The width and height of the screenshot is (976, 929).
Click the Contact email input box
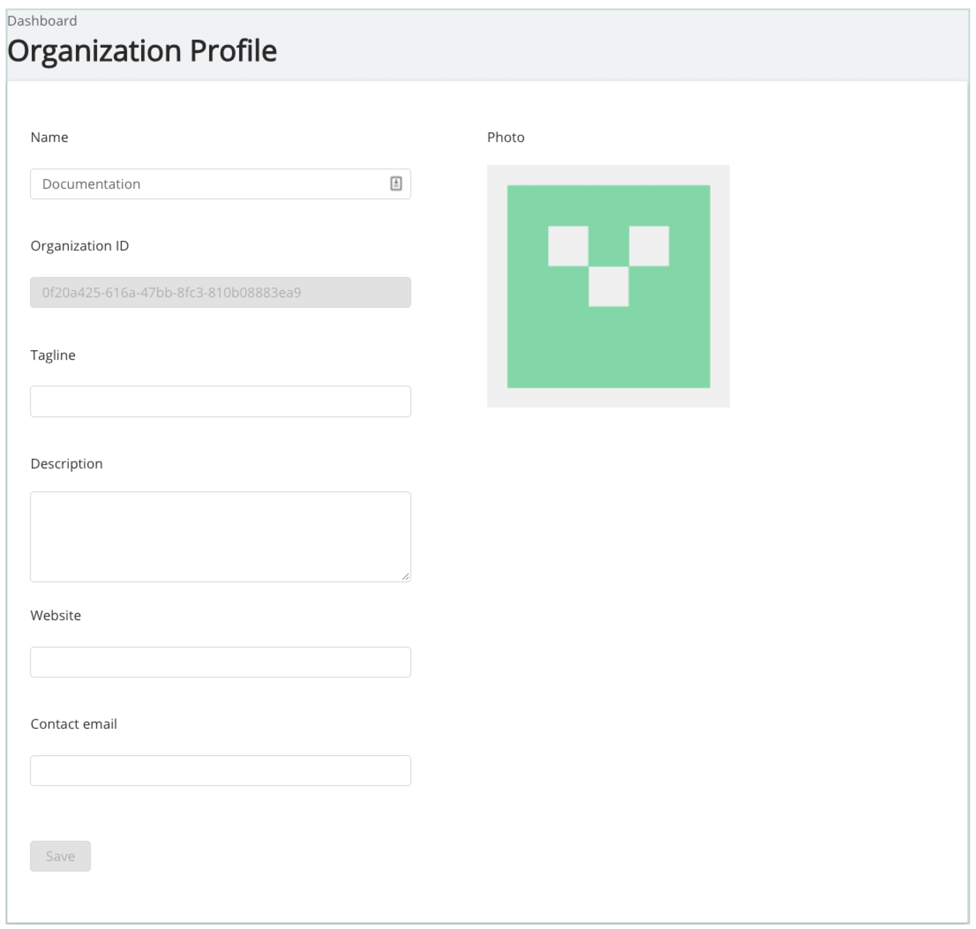click(x=220, y=770)
